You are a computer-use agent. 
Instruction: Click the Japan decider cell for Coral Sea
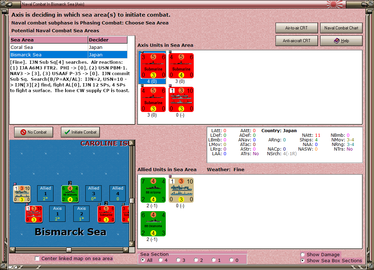point(108,47)
